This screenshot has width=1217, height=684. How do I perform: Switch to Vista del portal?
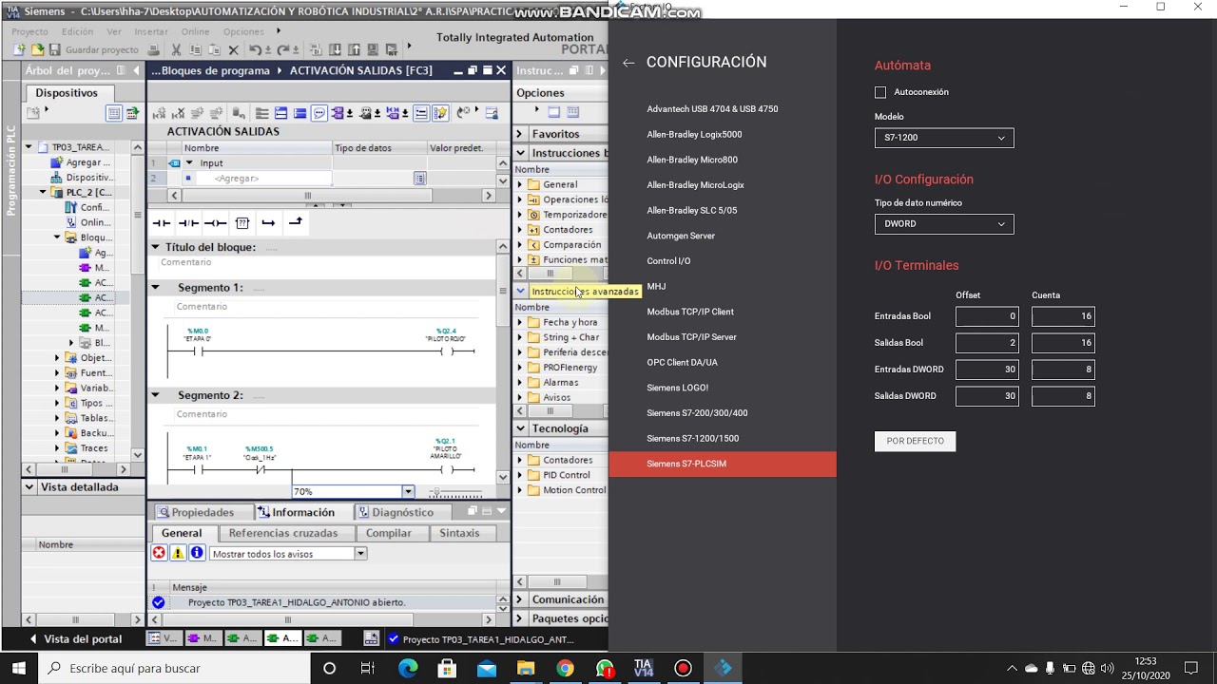point(76,639)
